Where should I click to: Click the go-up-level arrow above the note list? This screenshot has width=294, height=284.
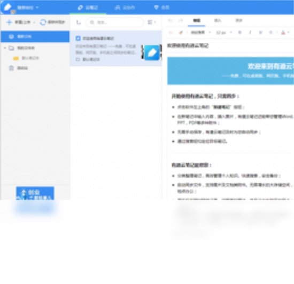[79, 23]
